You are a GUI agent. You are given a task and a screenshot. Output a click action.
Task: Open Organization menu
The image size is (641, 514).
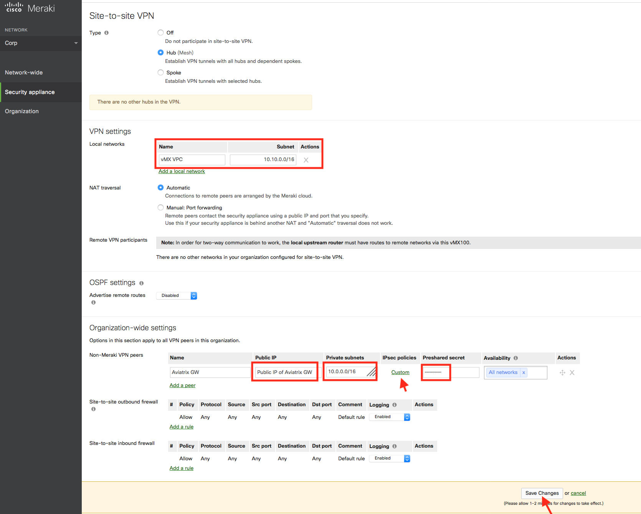(22, 111)
